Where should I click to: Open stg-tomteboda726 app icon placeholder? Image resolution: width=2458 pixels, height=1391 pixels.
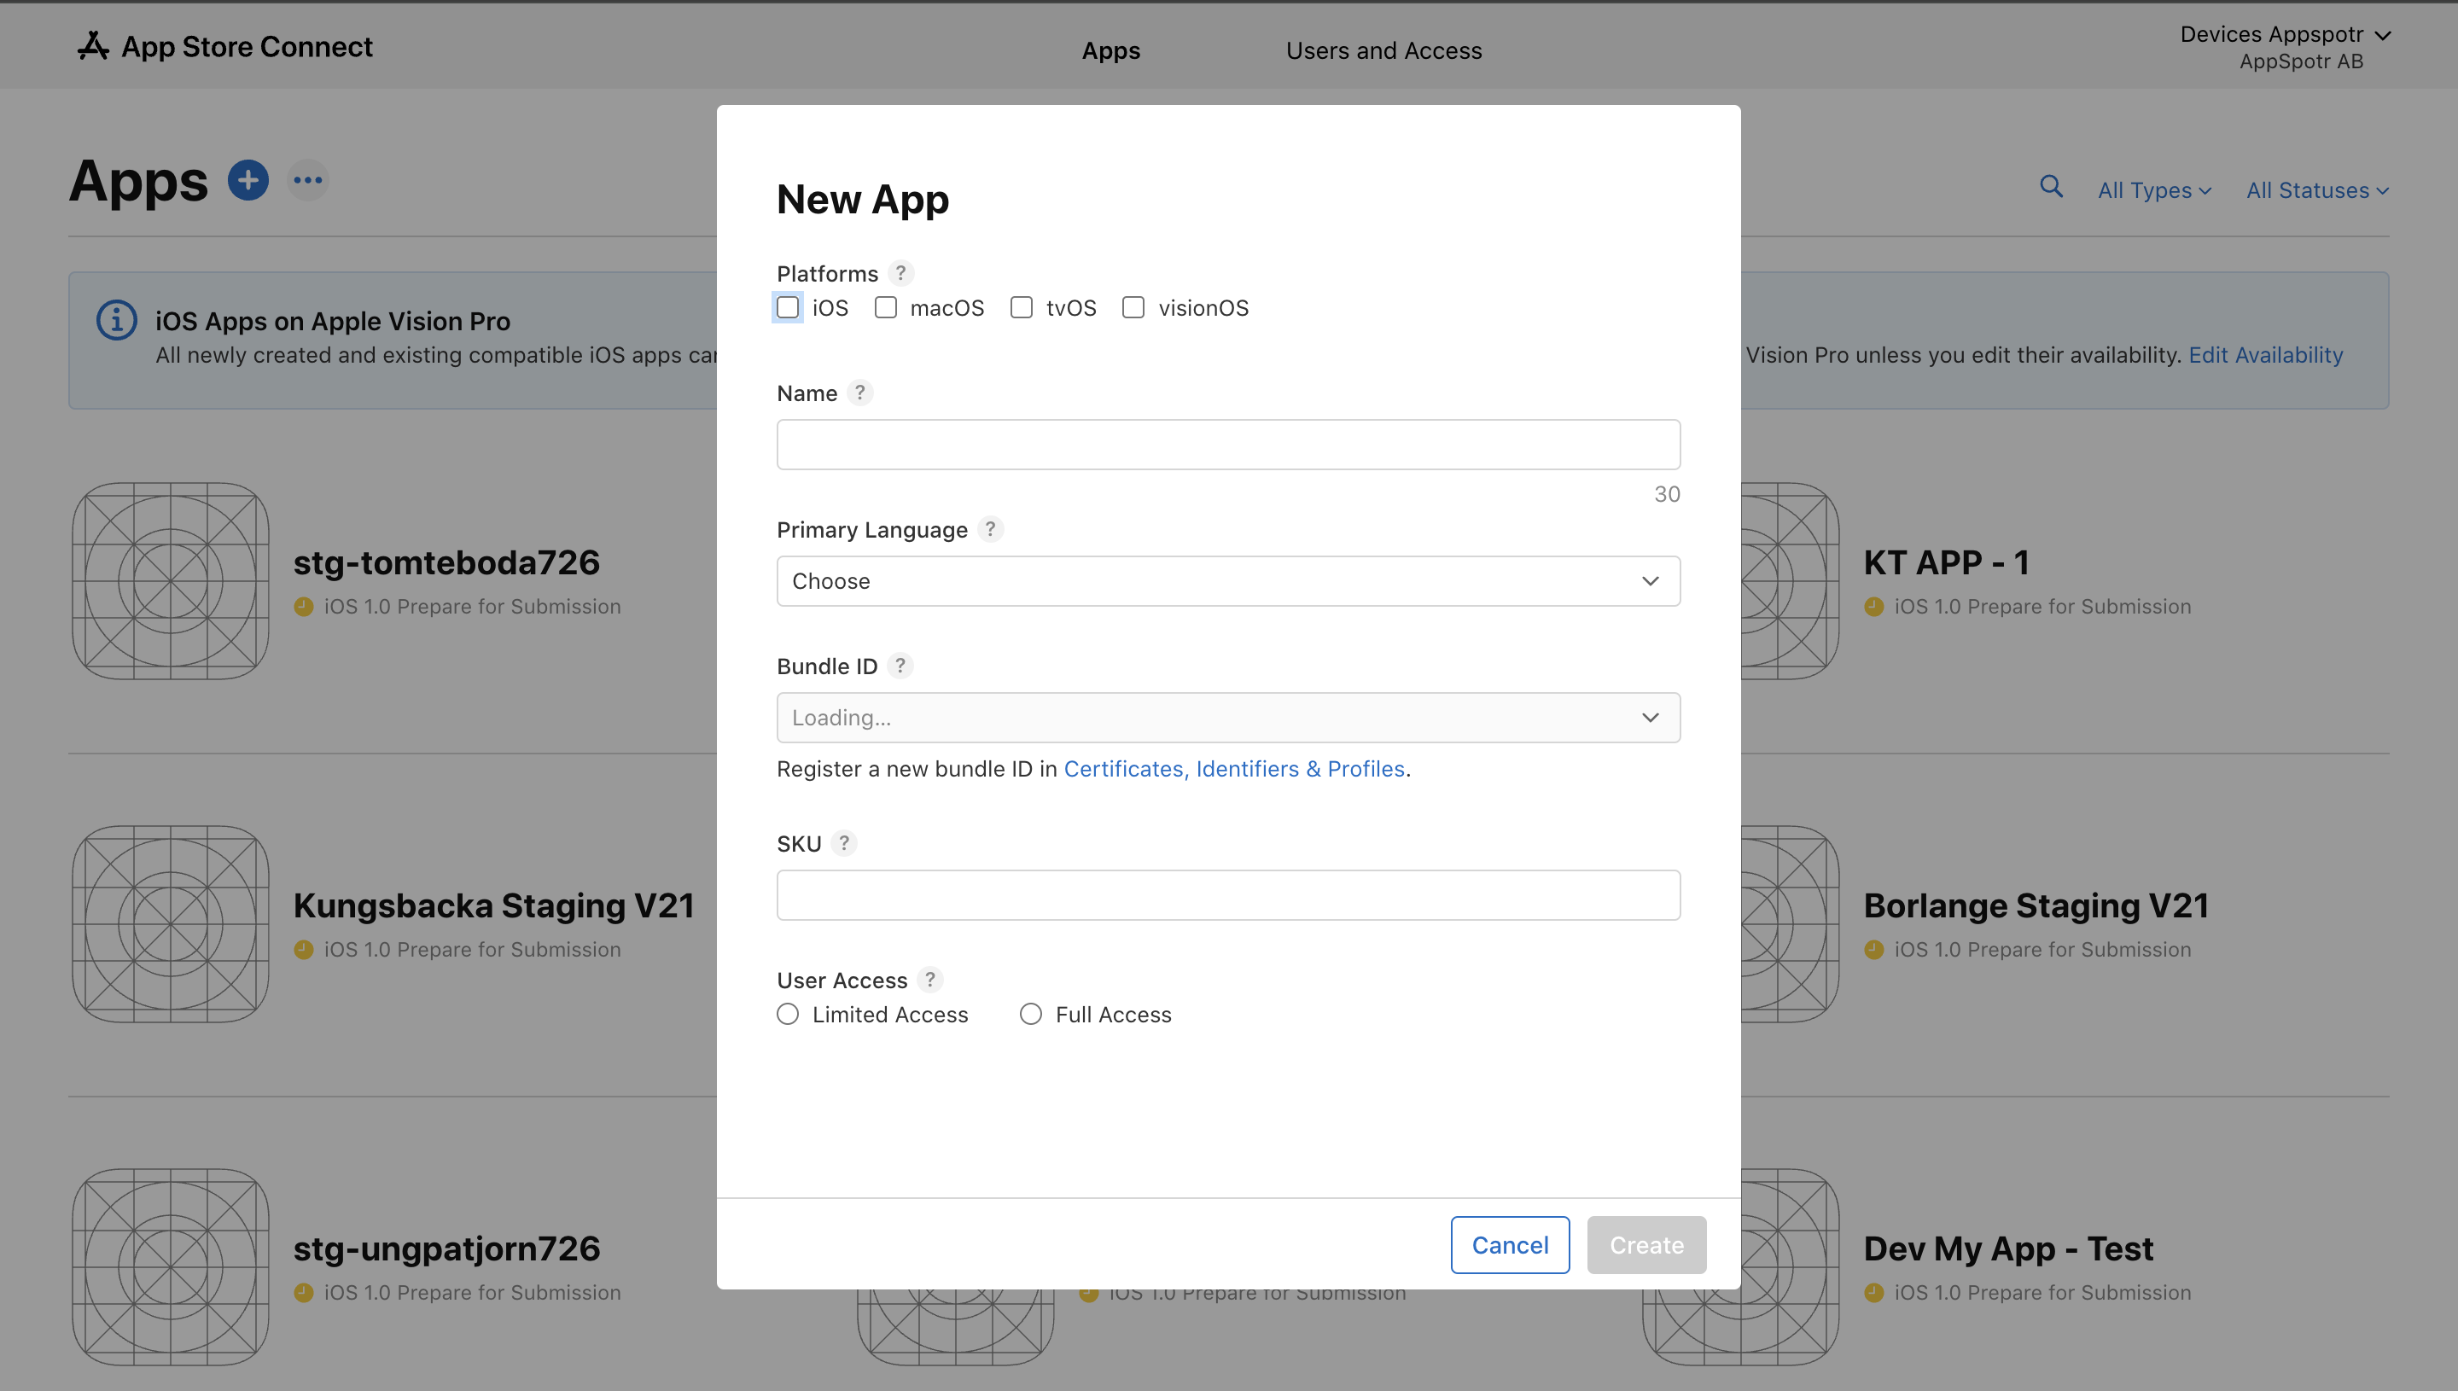[x=171, y=581]
